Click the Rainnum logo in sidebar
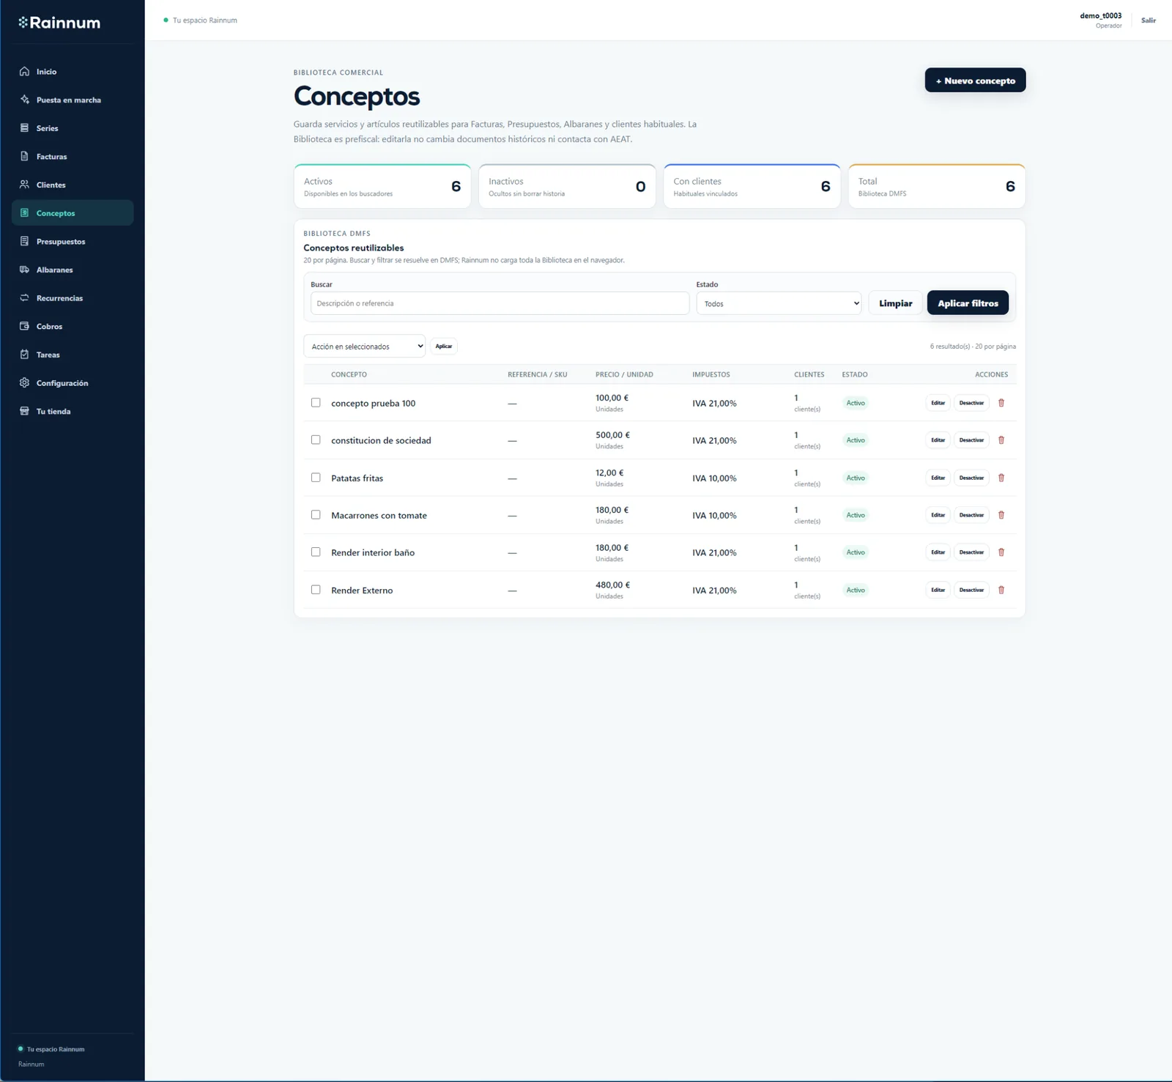 [59, 23]
